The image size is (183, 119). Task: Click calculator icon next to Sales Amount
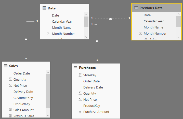click(x=10, y=110)
